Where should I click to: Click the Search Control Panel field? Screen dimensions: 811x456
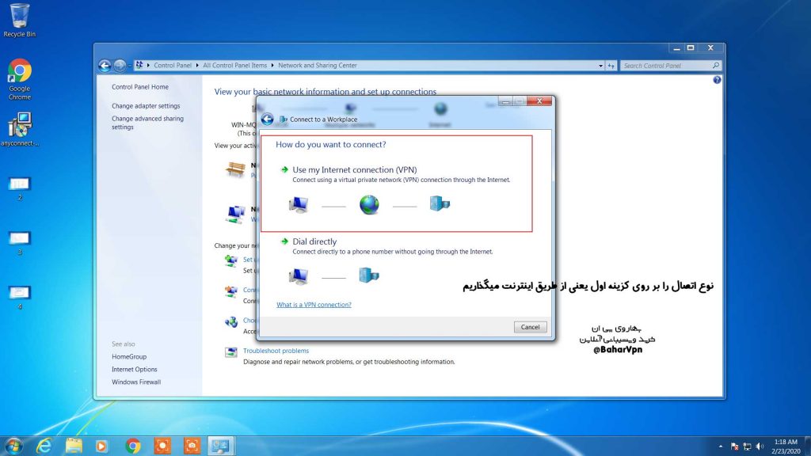665,66
